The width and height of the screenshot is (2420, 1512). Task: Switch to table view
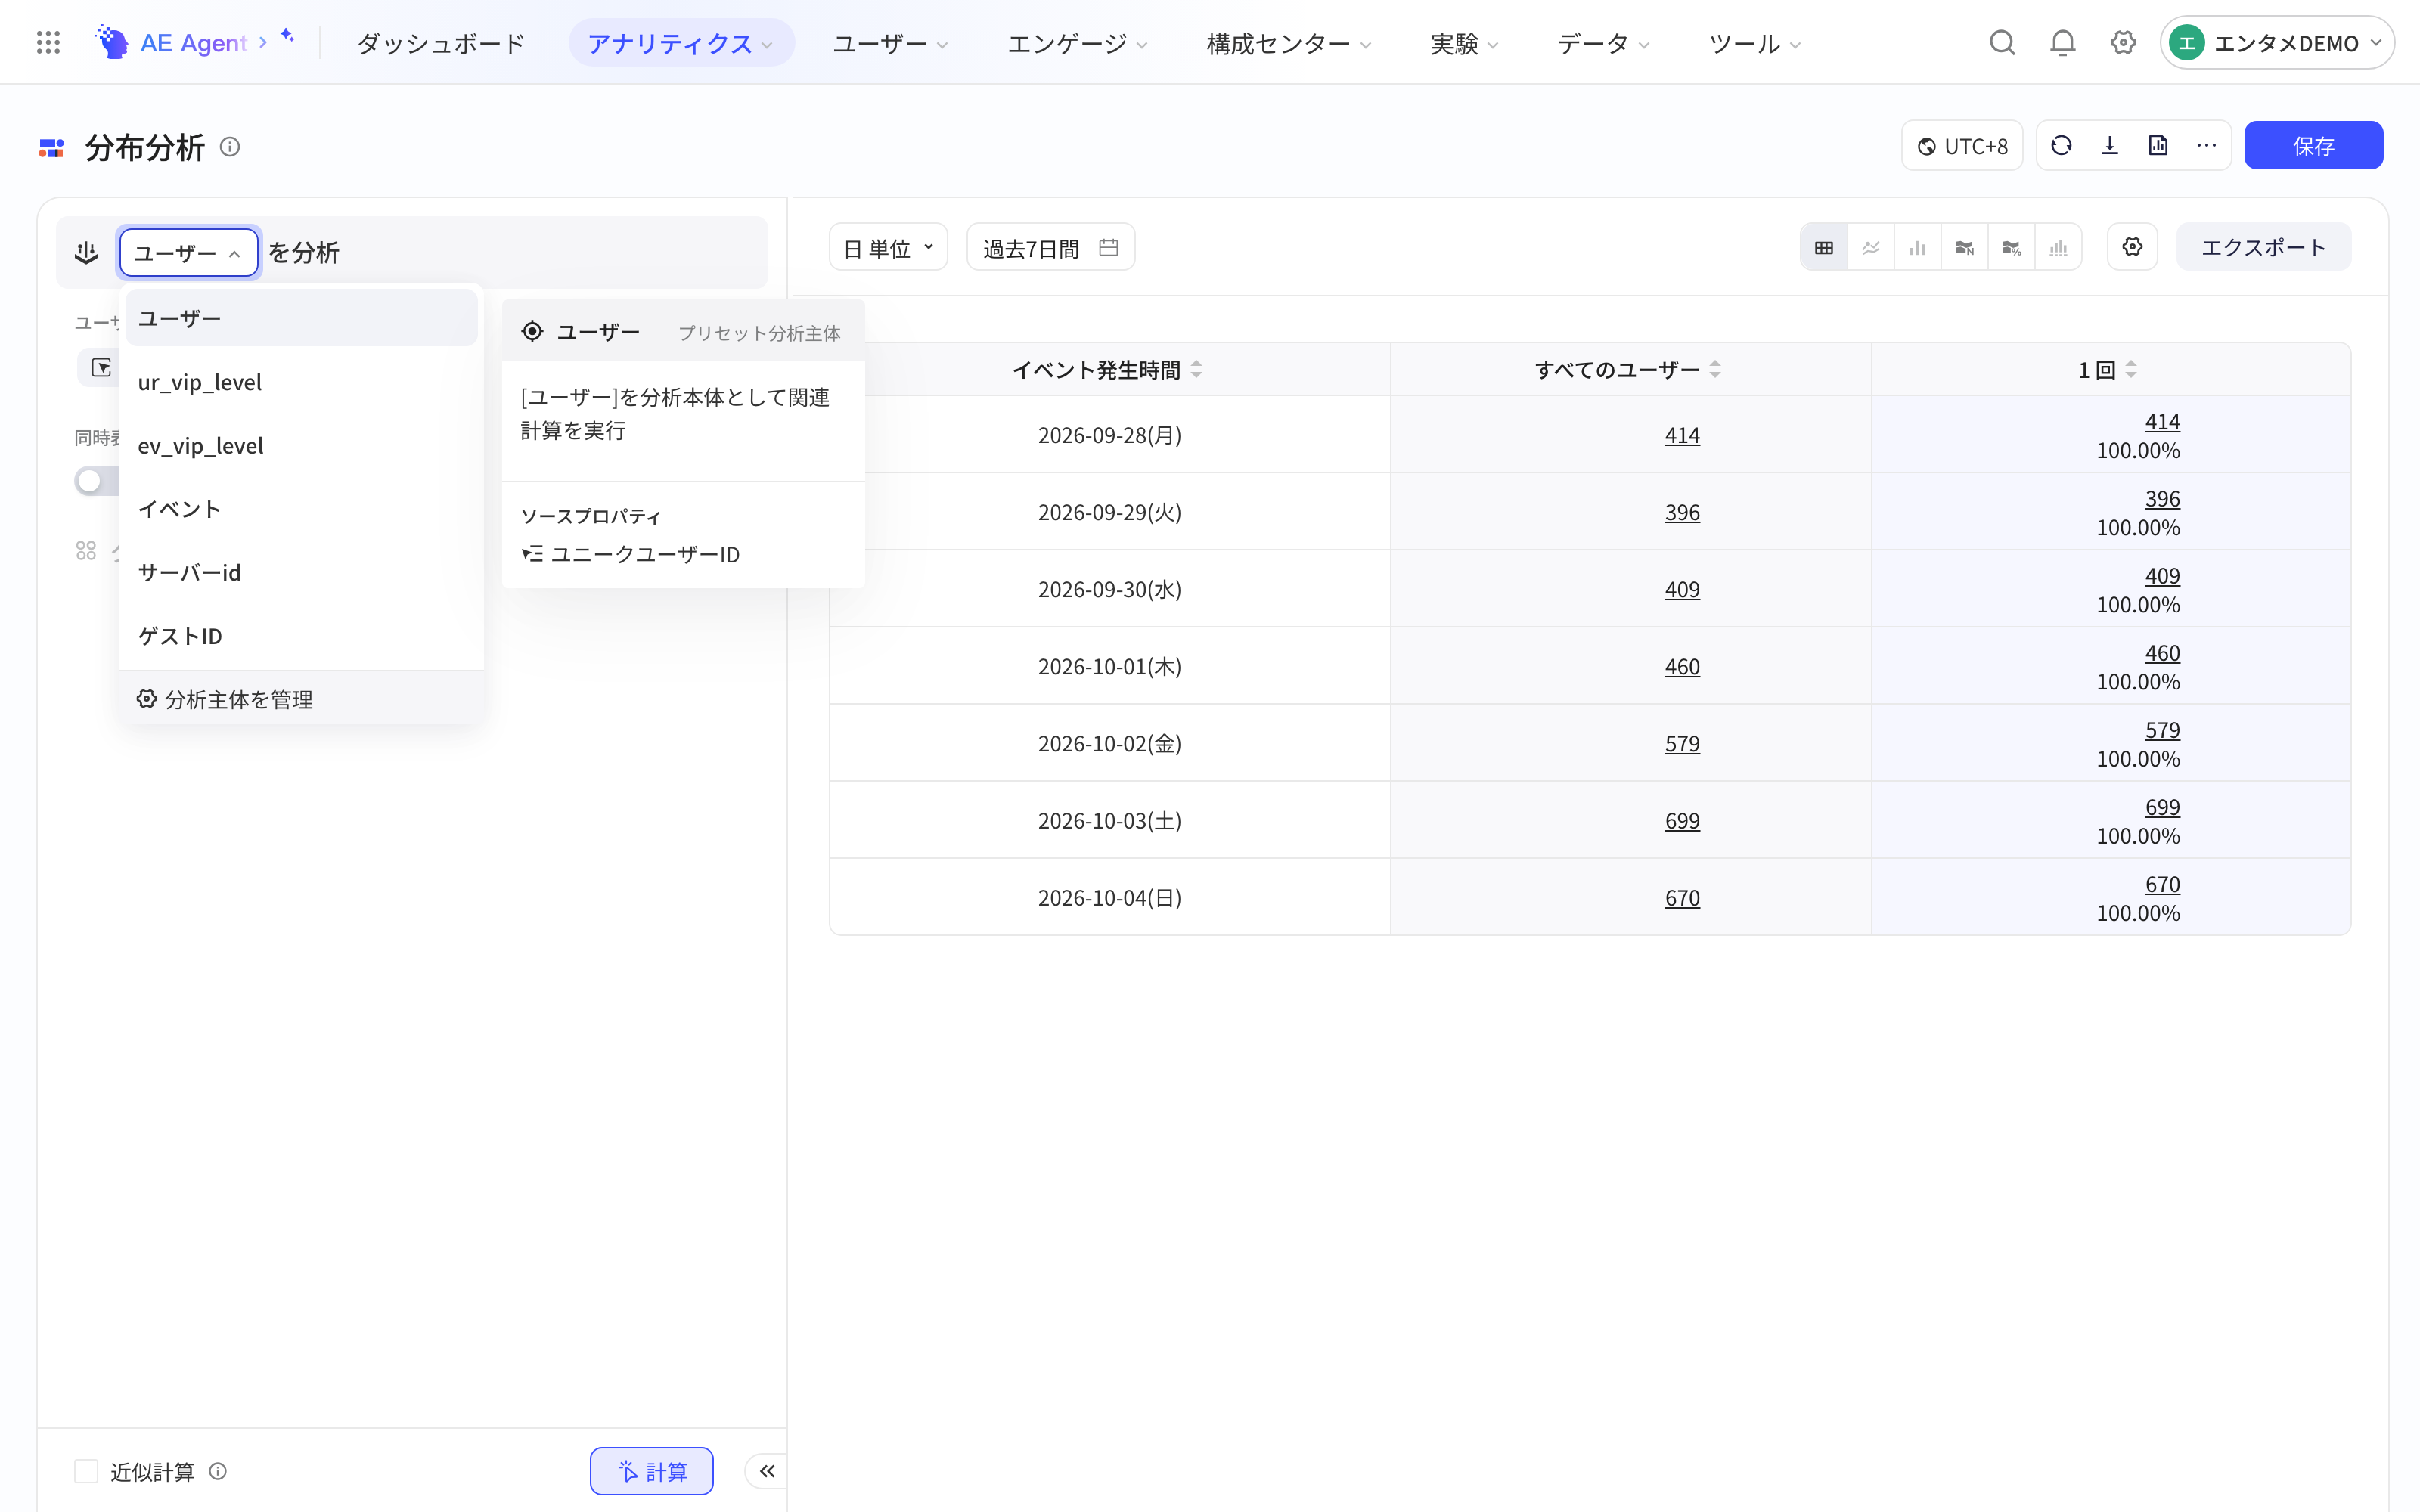click(x=1824, y=247)
